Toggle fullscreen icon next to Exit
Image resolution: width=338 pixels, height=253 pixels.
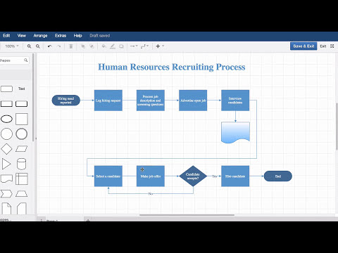(x=332, y=46)
